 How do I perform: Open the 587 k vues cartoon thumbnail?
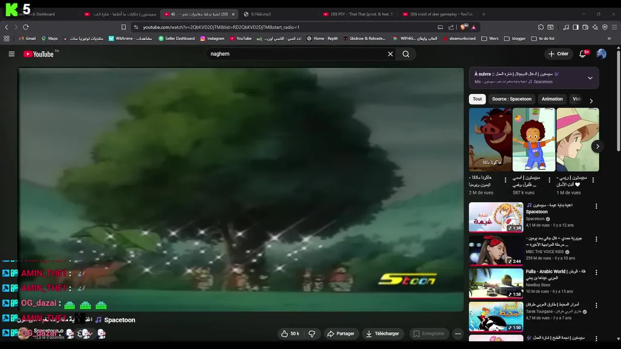[534, 140]
